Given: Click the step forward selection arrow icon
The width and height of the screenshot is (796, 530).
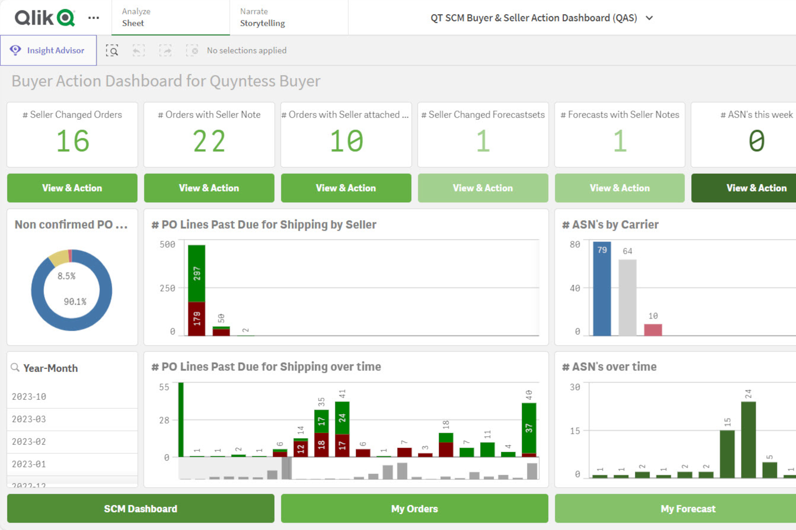Looking at the screenshot, I should (165, 50).
